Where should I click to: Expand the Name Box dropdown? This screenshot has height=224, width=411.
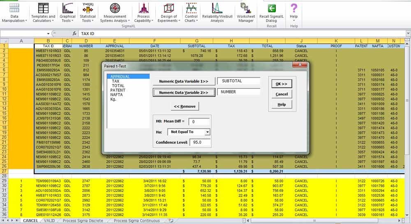click(x=48, y=34)
